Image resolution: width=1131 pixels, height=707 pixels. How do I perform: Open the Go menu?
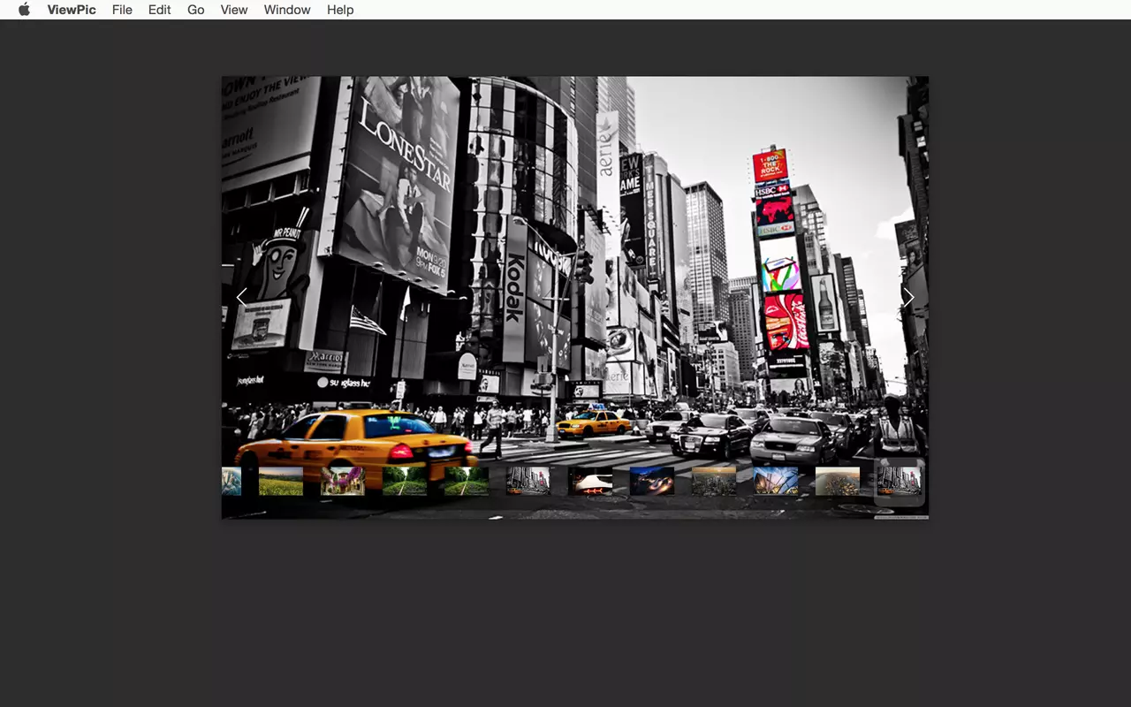196,10
